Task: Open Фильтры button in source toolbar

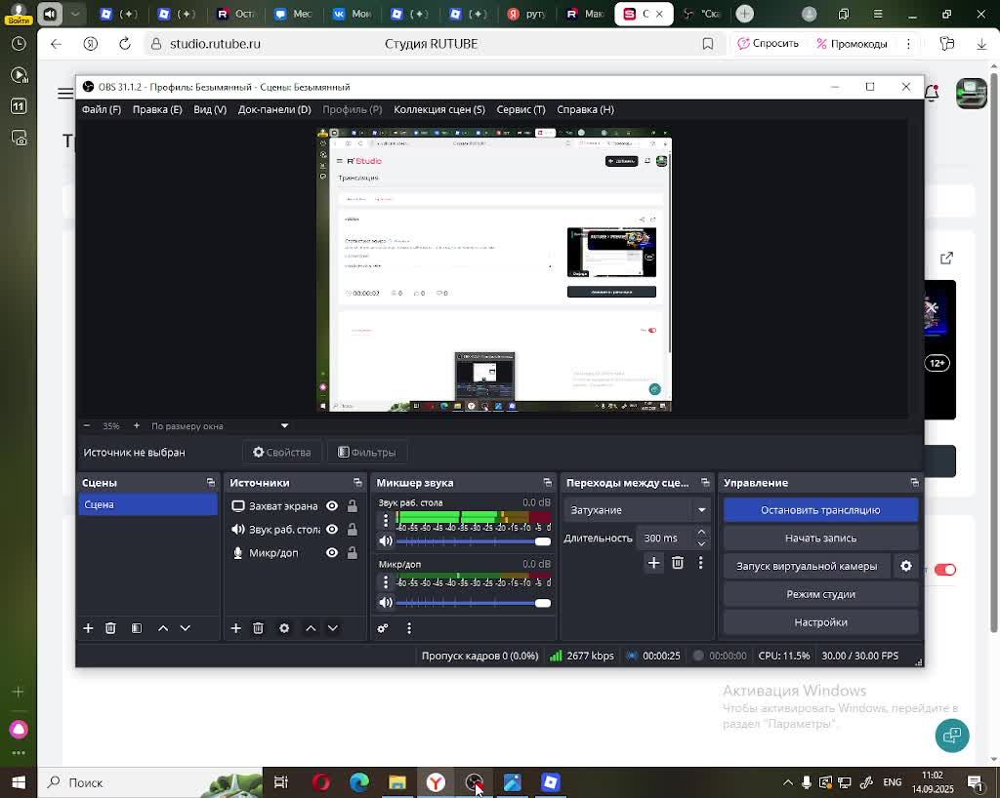Action: (367, 453)
